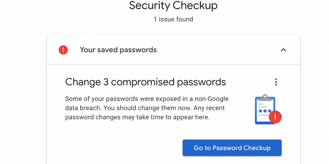This screenshot has height=164, width=329.
Task: Click the three vertical dots for more options
Action: 276,82
